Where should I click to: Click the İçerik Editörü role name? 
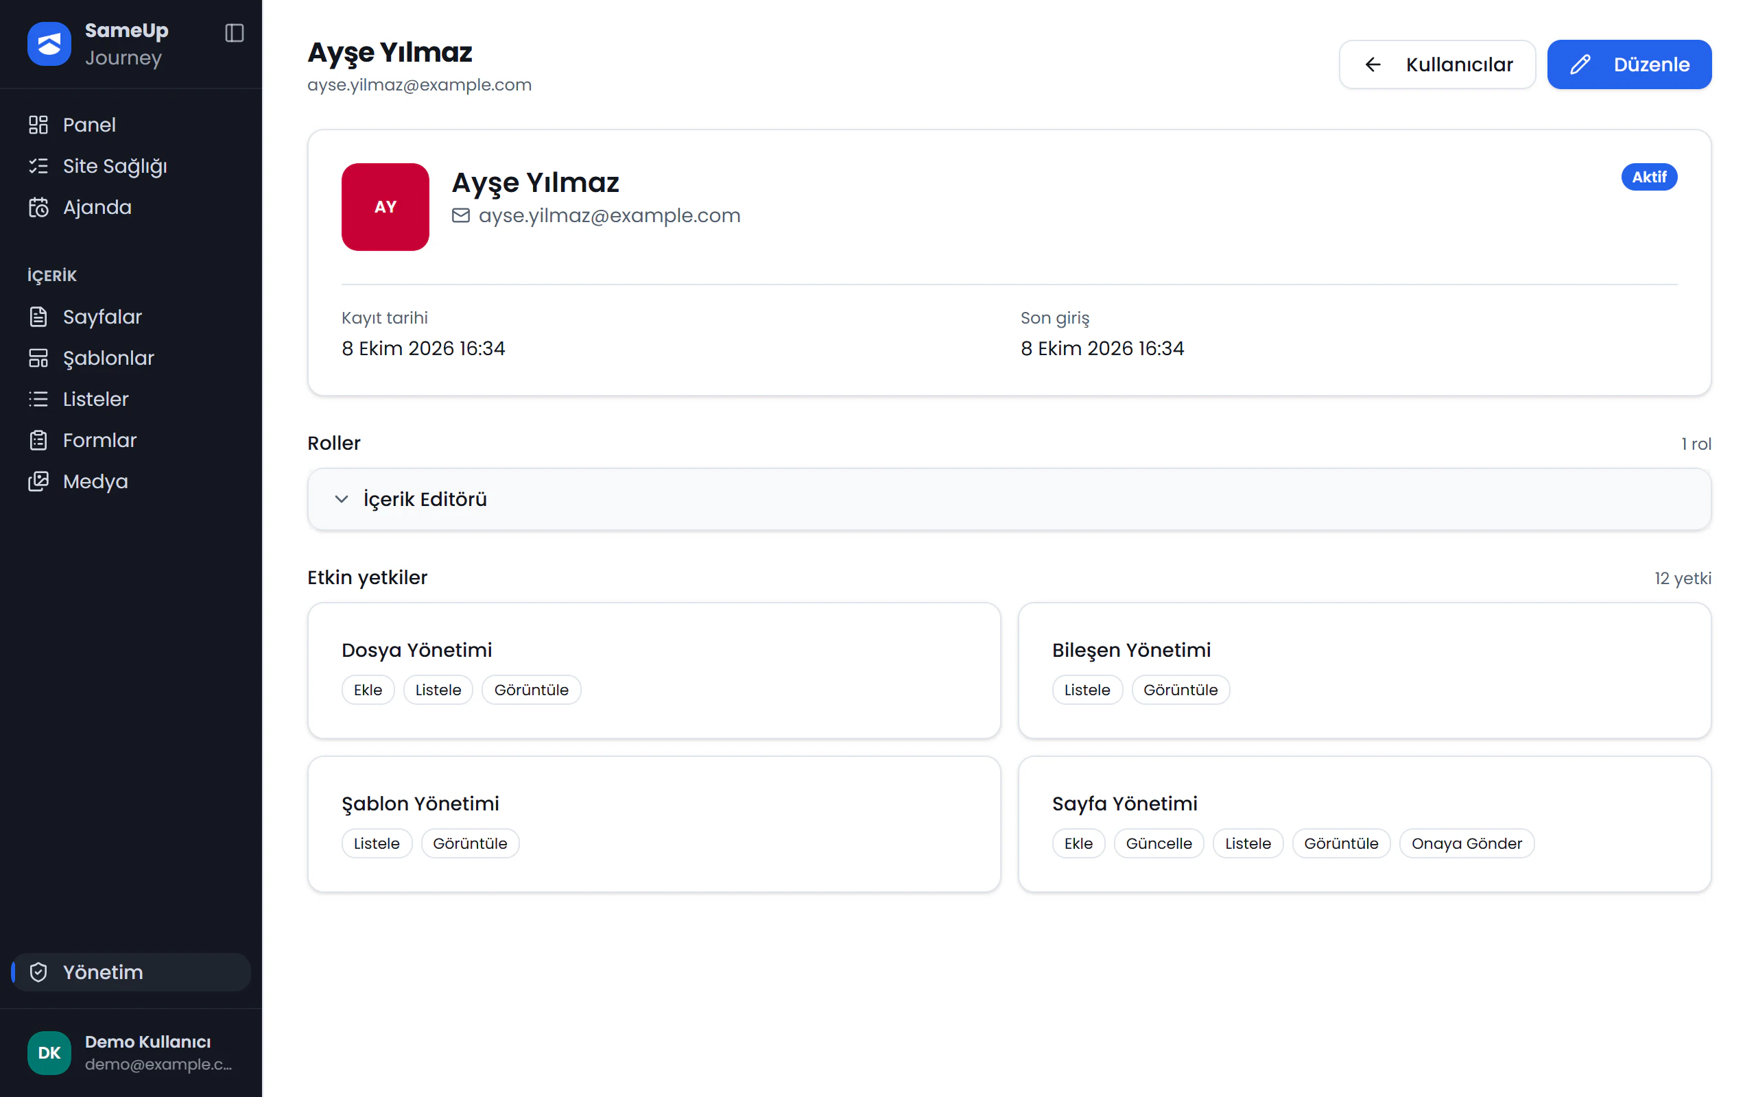pyautogui.click(x=425, y=499)
